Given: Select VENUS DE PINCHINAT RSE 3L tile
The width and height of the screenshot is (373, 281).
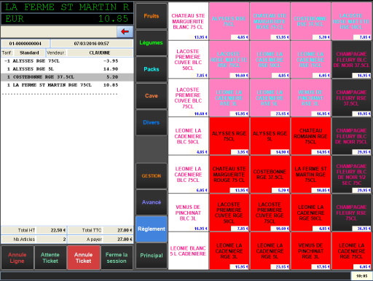Looking at the screenshot, I should coord(310,98).
